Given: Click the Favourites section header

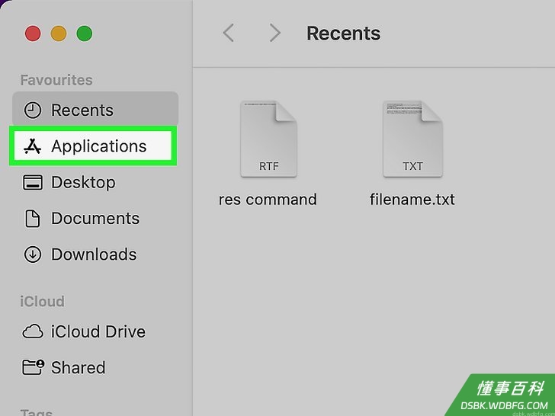Looking at the screenshot, I should (x=56, y=80).
